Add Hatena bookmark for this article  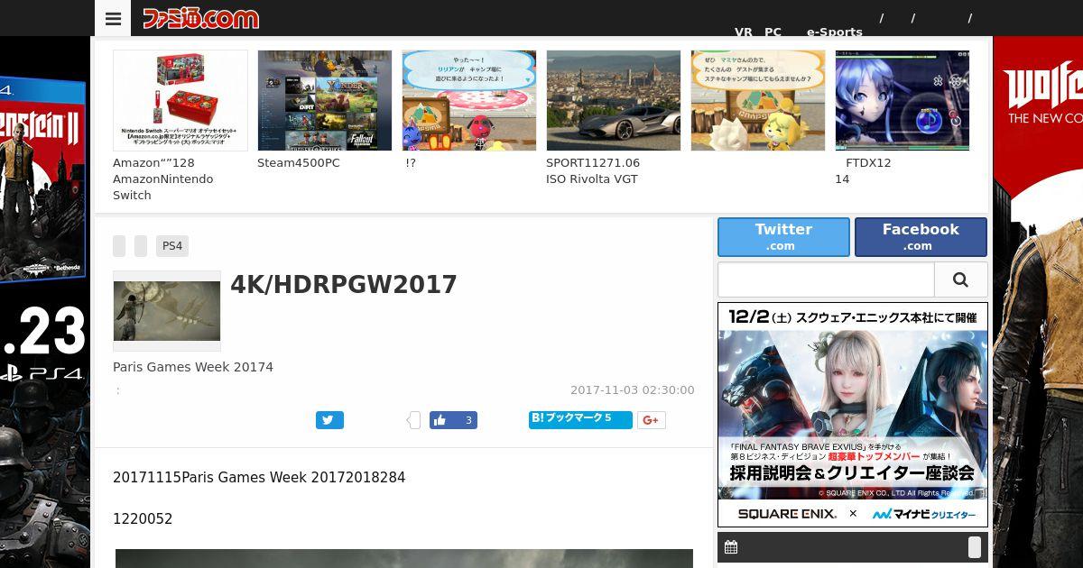(x=580, y=419)
